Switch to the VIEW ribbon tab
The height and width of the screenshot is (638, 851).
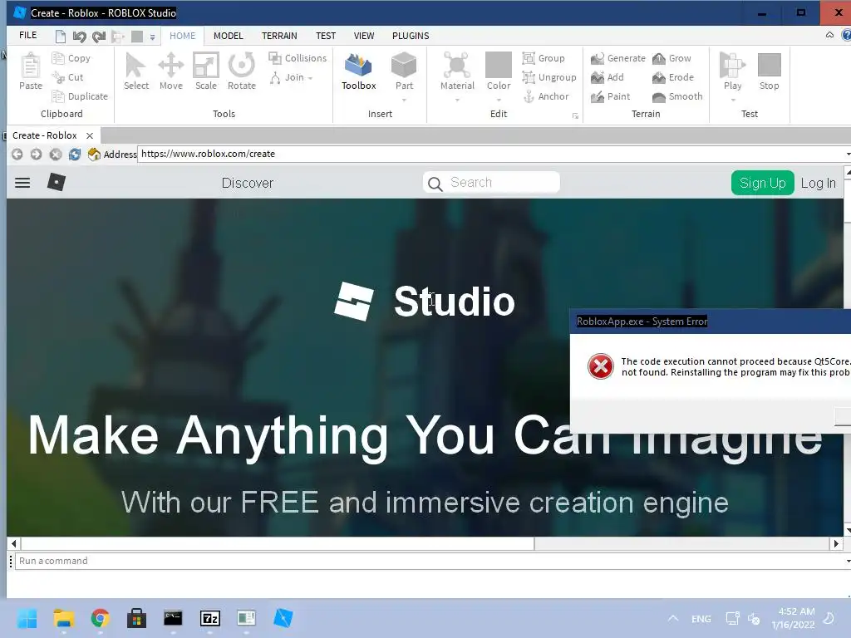(x=364, y=36)
